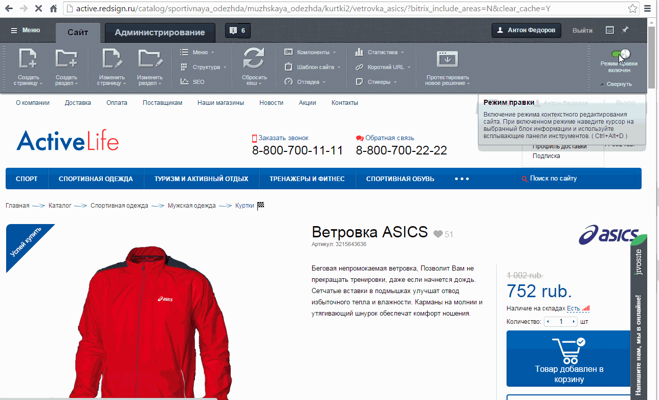Decrease quantity with left stepper arrow
Viewport: 659px width, 400px height.
point(548,322)
